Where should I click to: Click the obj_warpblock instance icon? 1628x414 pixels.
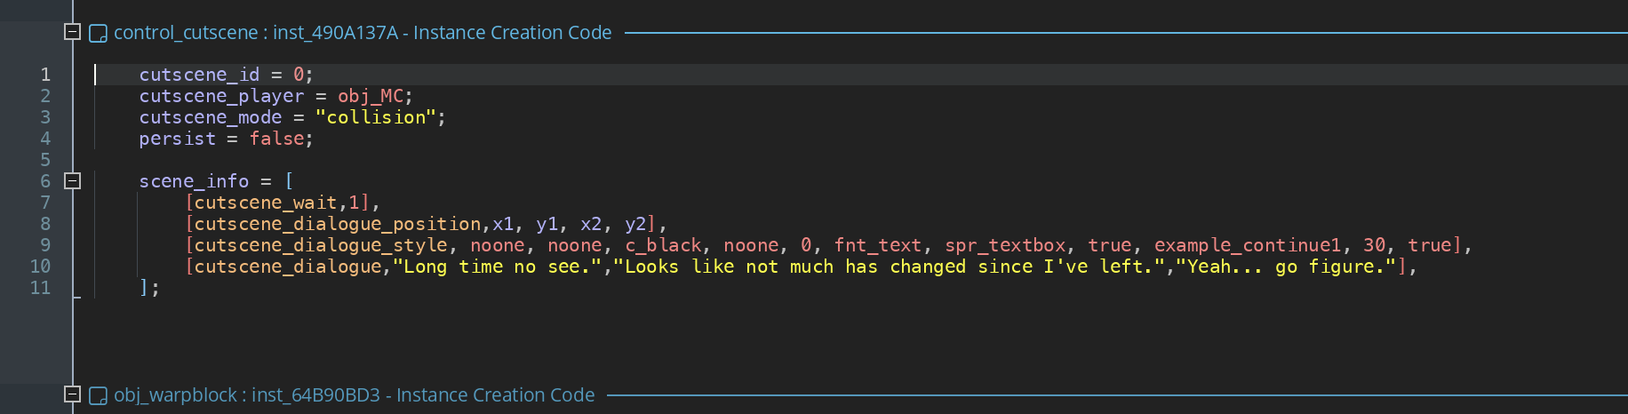coord(99,395)
